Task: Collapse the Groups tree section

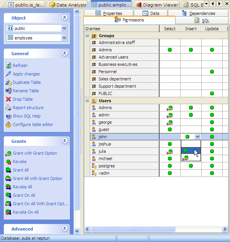Action: [x=87, y=36]
